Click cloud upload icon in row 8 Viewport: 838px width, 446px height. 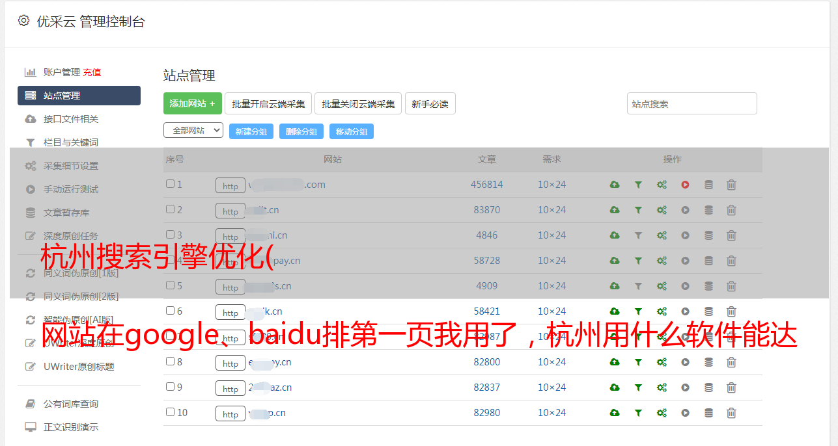click(615, 362)
